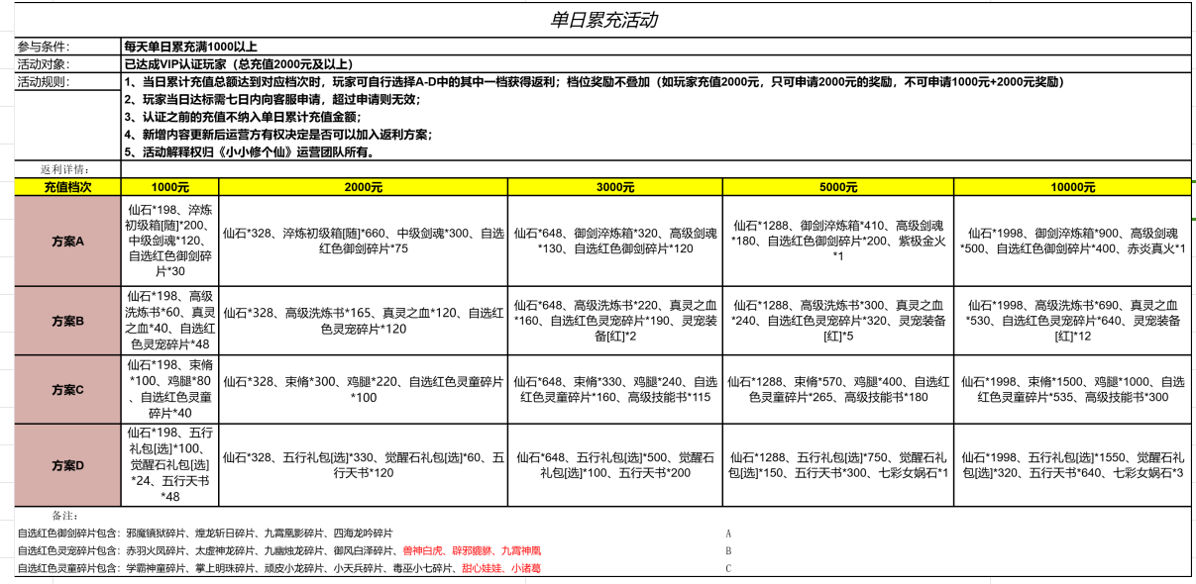Select the 方案A row label
Screen dimensions: 1196x584
(x=67, y=241)
